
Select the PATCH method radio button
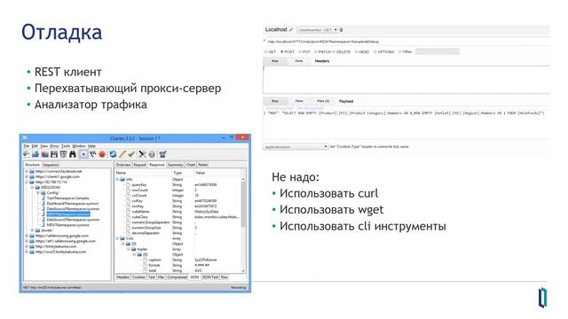pyautogui.click(x=316, y=51)
